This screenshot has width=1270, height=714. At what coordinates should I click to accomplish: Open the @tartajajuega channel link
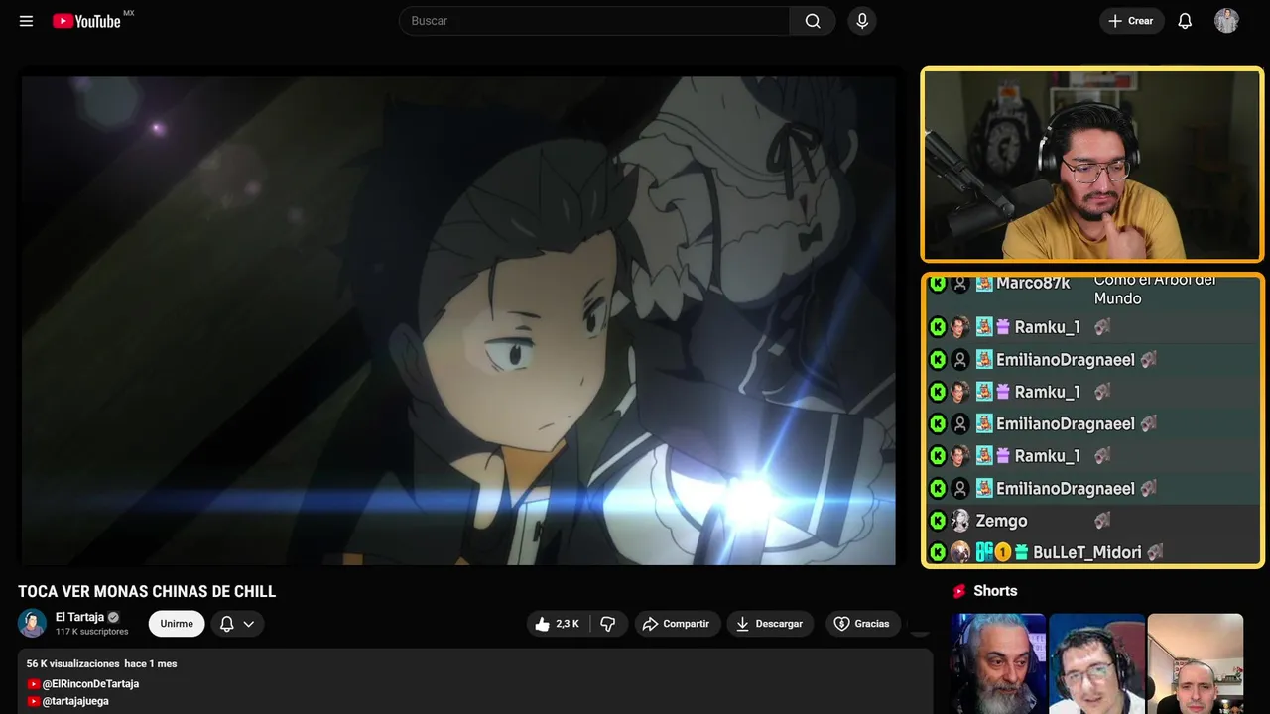point(75,701)
